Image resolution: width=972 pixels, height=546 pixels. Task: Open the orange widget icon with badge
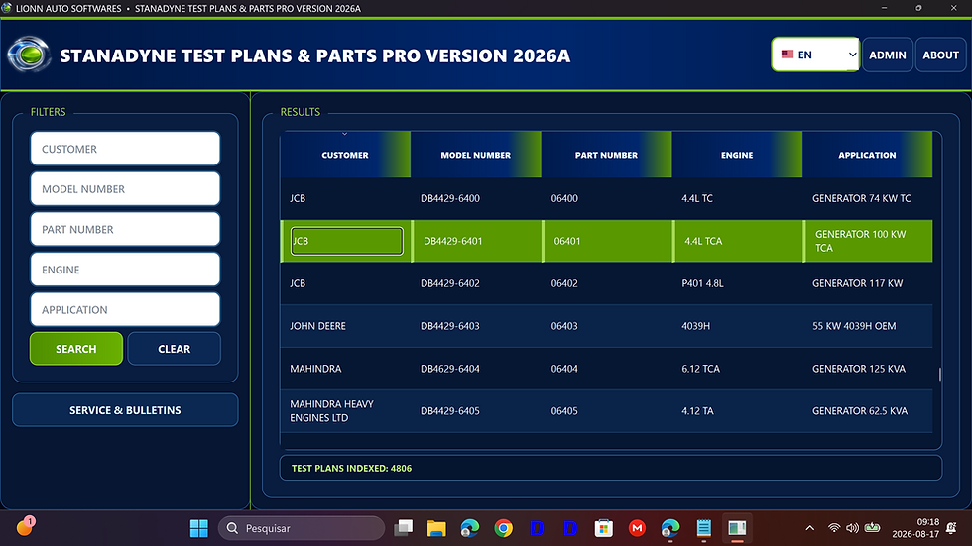(25, 527)
